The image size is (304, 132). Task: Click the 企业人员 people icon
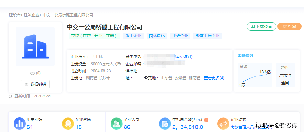(x=116, y=124)
